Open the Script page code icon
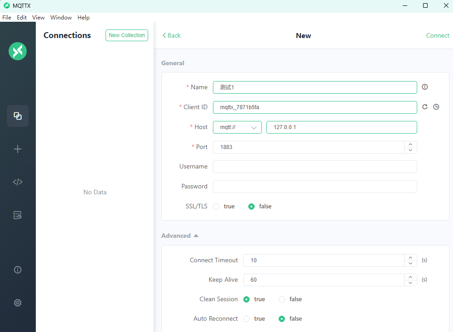The height and width of the screenshot is (332, 453). [x=18, y=182]
